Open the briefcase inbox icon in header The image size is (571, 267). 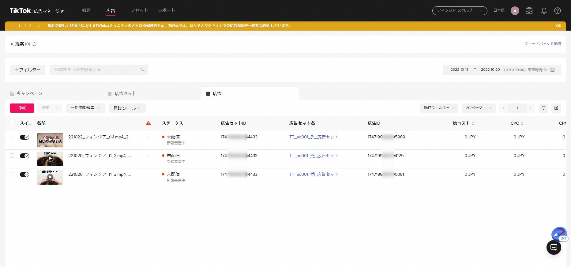point(529,11)
